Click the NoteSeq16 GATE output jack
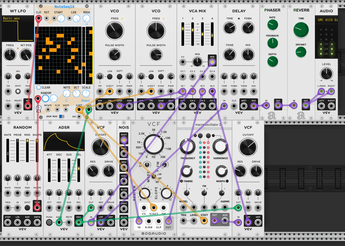This screenshot has width=345, height=246. pos(89,109)
